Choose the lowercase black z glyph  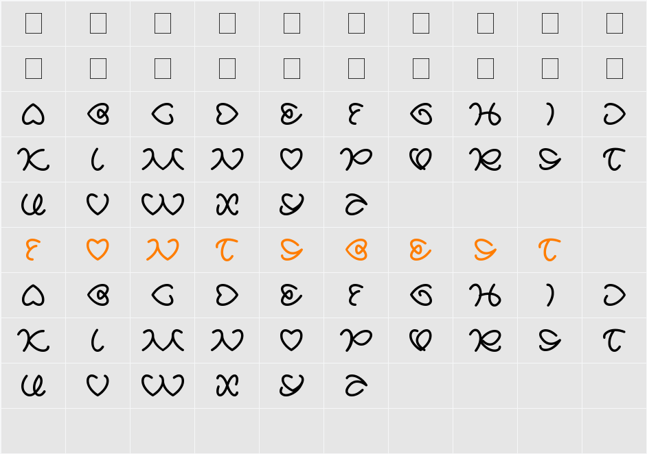click(356, 385)
